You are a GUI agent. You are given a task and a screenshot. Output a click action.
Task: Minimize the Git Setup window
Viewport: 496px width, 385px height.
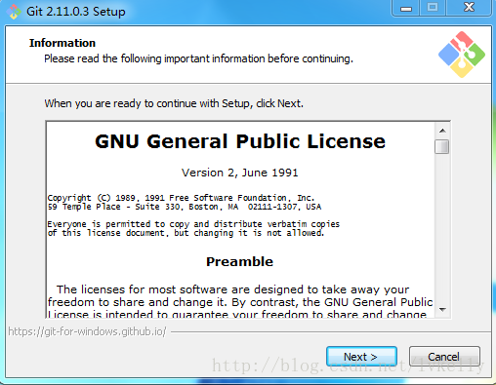[x=406, y=8]
